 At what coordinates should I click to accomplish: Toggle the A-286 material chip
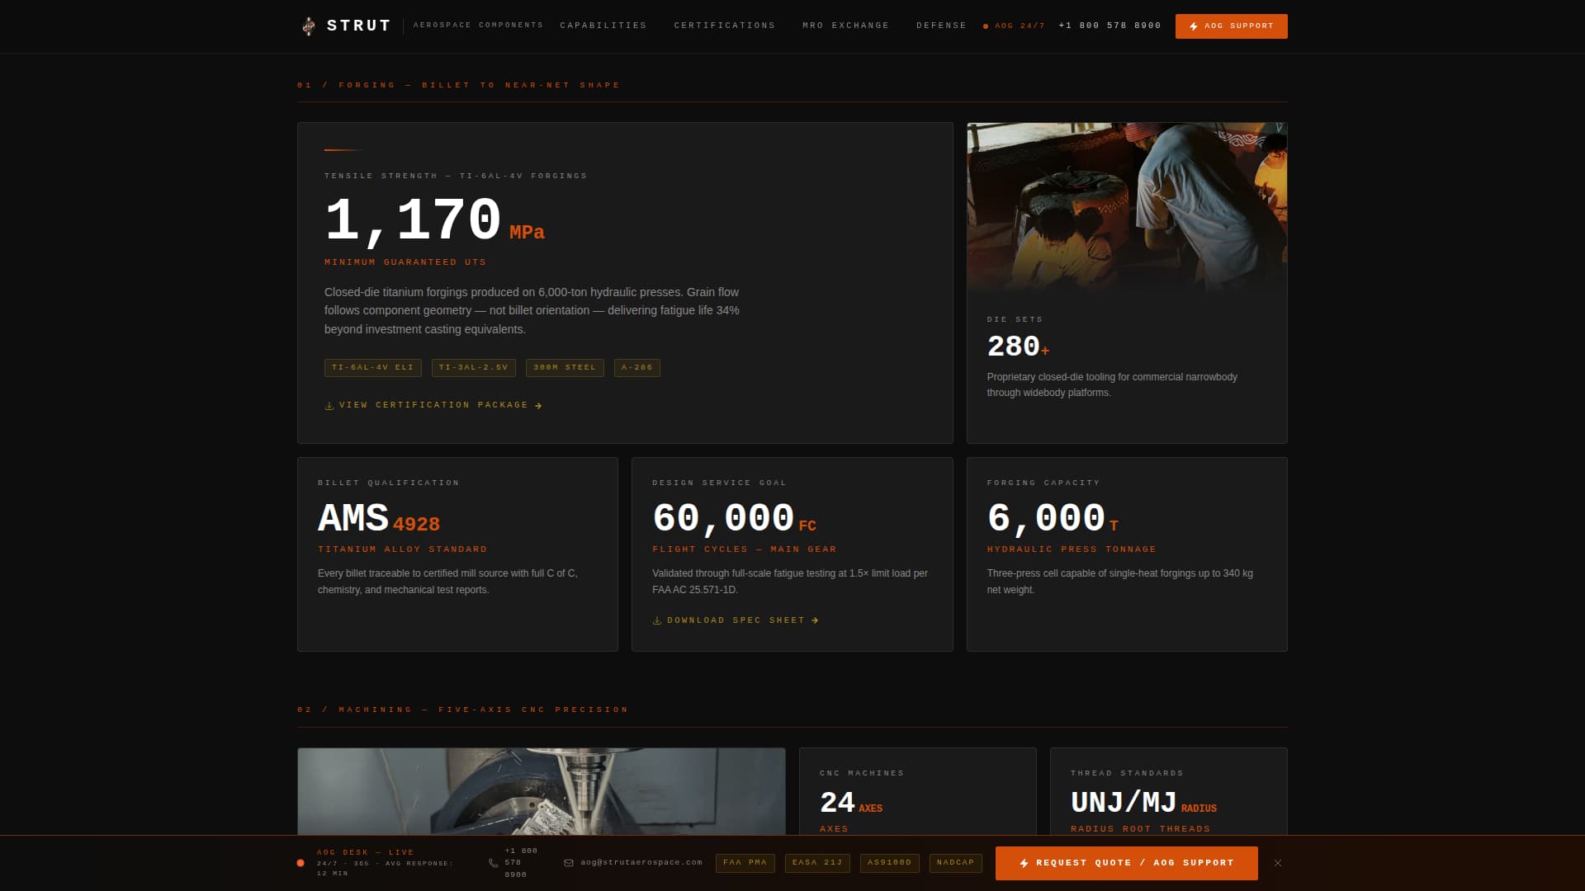pyautogui.click(x=636, y=367)
